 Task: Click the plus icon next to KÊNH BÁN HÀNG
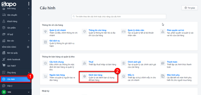pyautogui.click(x=28, y=47)
